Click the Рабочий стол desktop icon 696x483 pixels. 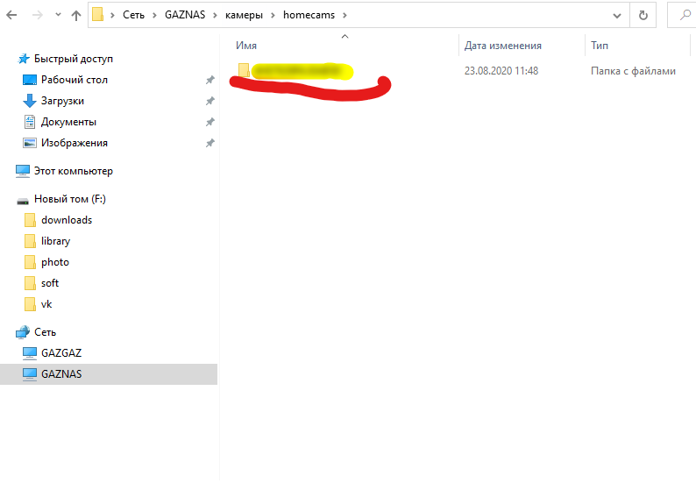coord(30,80)
